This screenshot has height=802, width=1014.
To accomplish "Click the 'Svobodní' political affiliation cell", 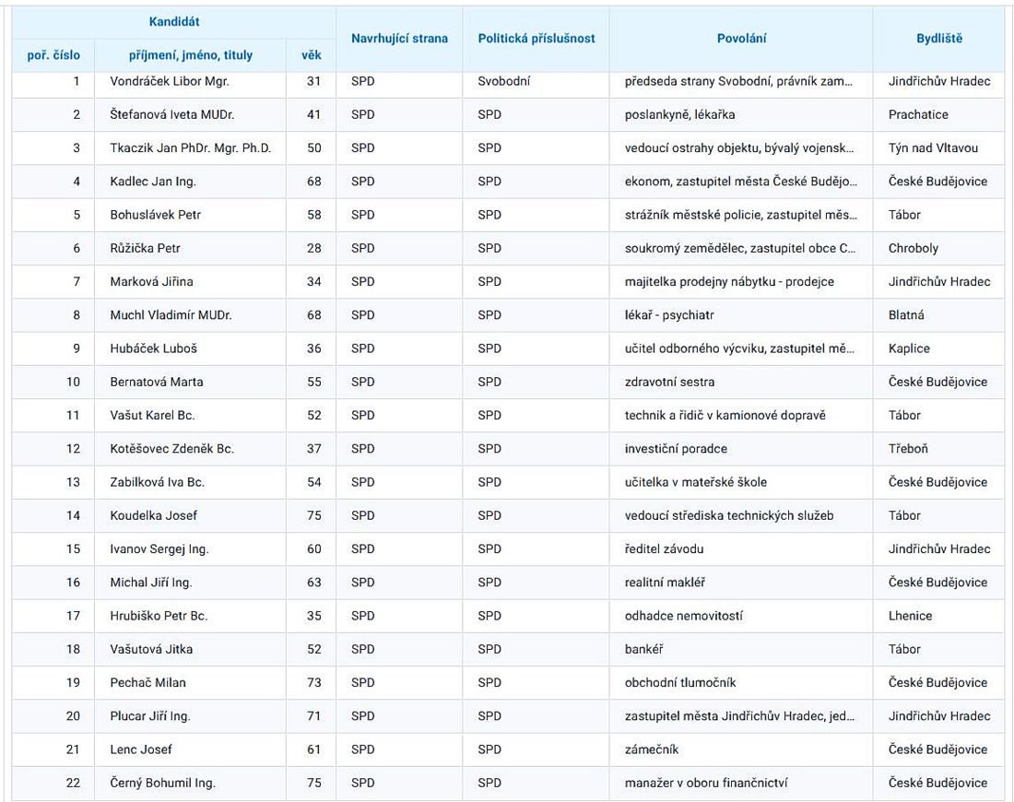I will (503, 81).
